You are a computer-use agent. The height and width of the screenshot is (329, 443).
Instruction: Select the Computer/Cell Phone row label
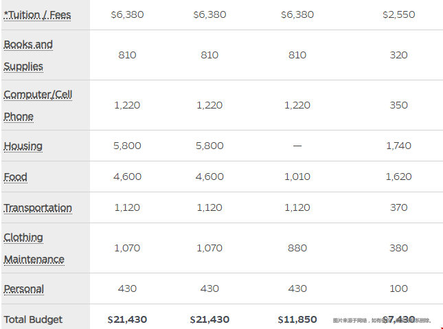[38, 105]
